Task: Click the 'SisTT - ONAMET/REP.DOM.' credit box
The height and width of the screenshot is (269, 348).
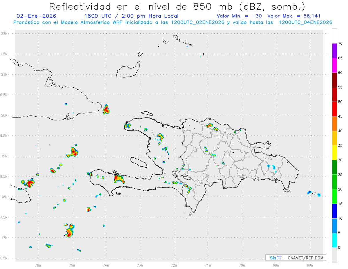Action: (x=296, y=258)
